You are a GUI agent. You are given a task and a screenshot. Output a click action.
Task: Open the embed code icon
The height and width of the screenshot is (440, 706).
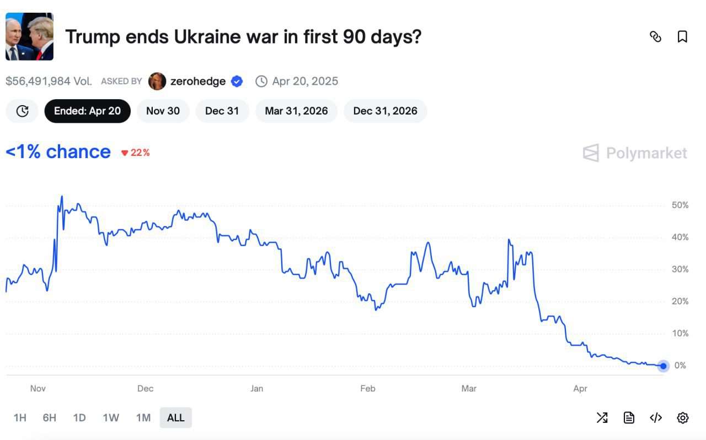click(x=656, y=418)
